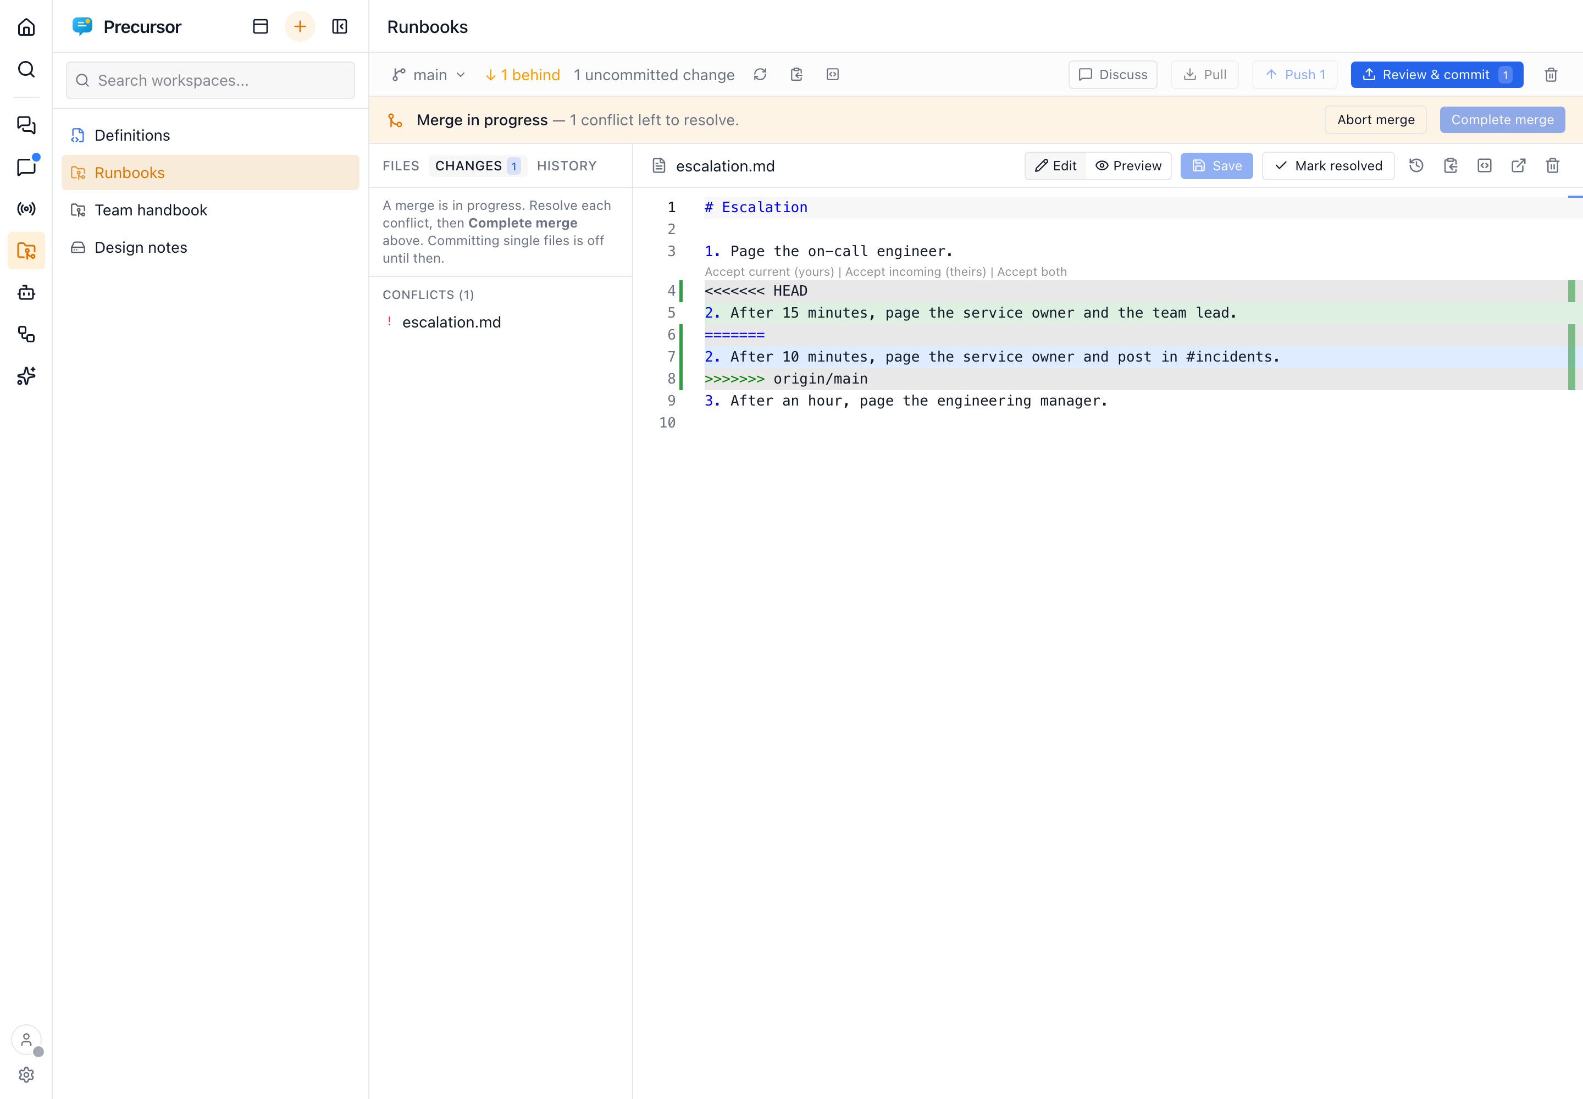1583x1099 pixels.
Task: Click the Search workspaces input field
Action: tap(210, 81)
